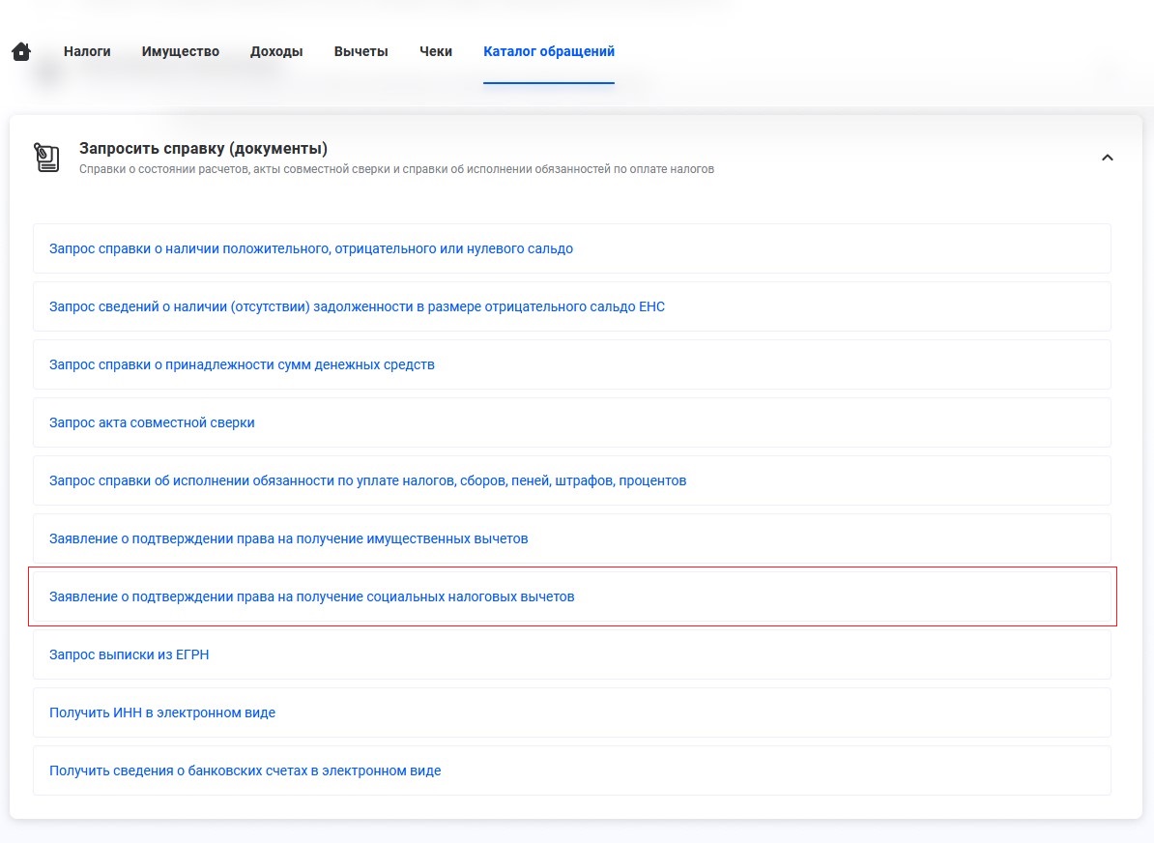Screen dimensions: 1154x843
Task: Request an extract from ЕГРН
Action: tap(130, 655)
